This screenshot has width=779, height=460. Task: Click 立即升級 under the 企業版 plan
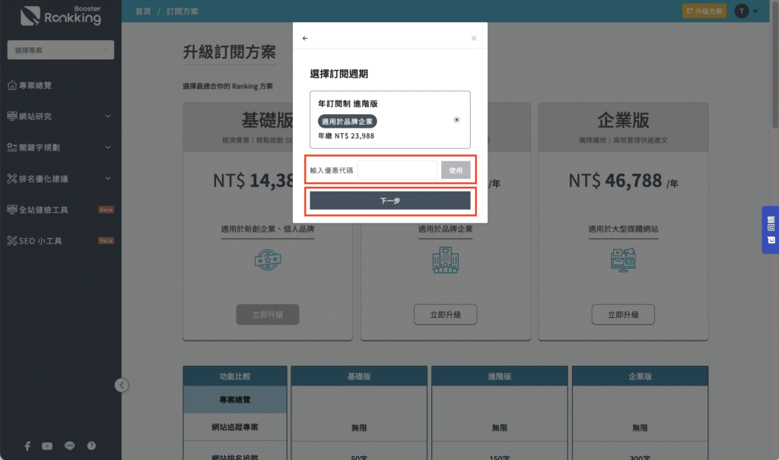622,314
